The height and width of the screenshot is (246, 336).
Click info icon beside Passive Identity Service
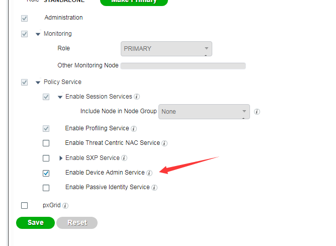154,188
